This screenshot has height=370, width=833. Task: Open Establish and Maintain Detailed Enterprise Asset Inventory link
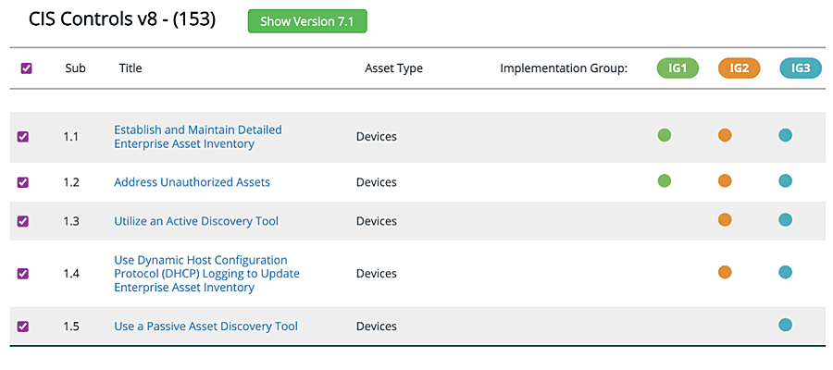[198, 137]
